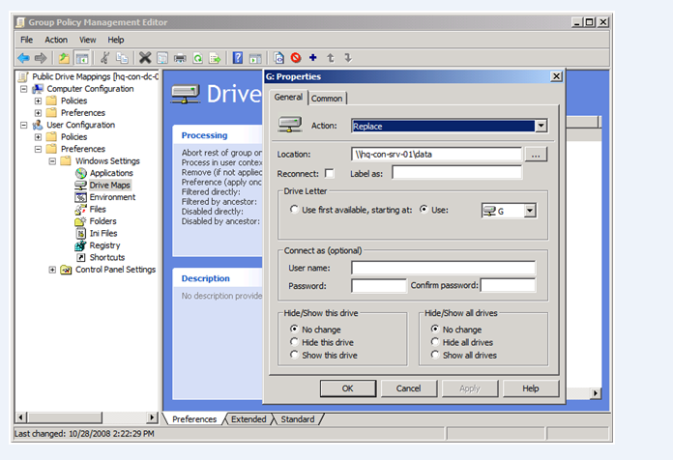Open the drive letter G dropdown

[529, 211]
